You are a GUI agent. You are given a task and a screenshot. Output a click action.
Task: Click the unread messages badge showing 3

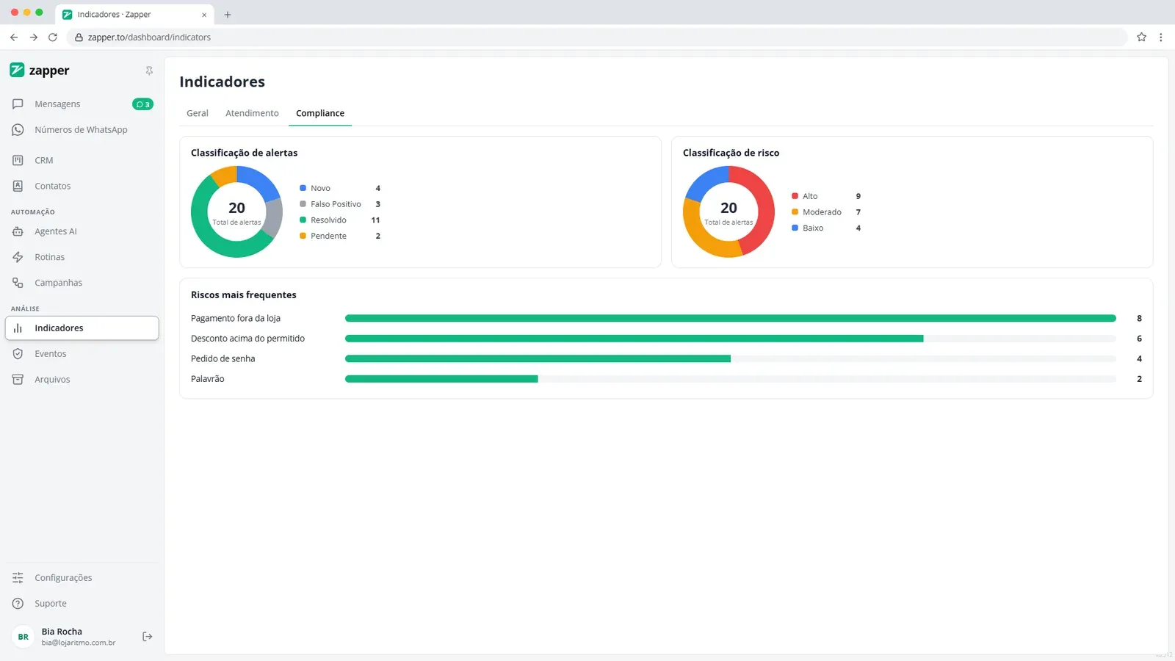[x=142, y=104]
